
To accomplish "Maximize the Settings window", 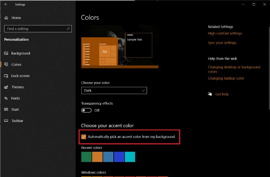I will [254, 4].
